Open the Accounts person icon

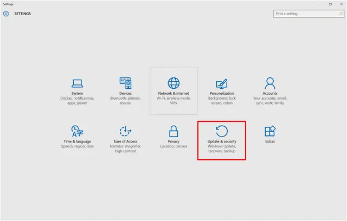pyautogui.click(x=270, y=83)
